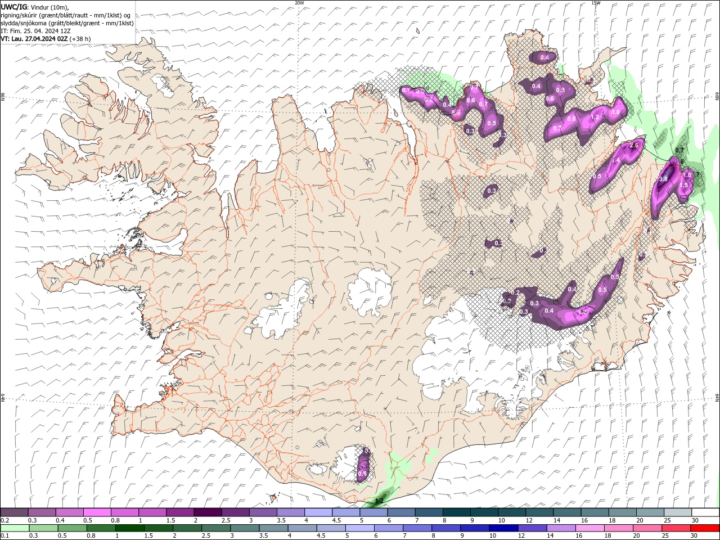
Task: Click the bright pink 0.5 swatch in the upper snow legend row
Action: (x=97, y=512)
